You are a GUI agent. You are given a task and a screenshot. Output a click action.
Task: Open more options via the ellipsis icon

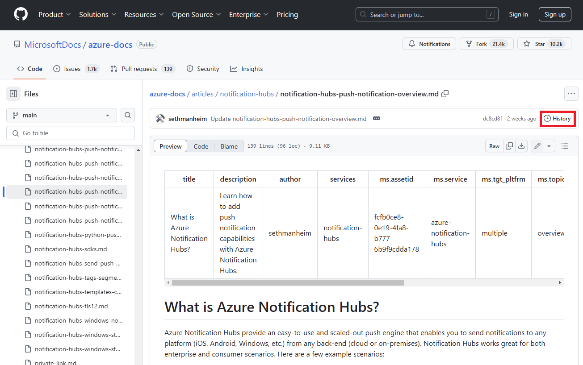tap(571, 94)
